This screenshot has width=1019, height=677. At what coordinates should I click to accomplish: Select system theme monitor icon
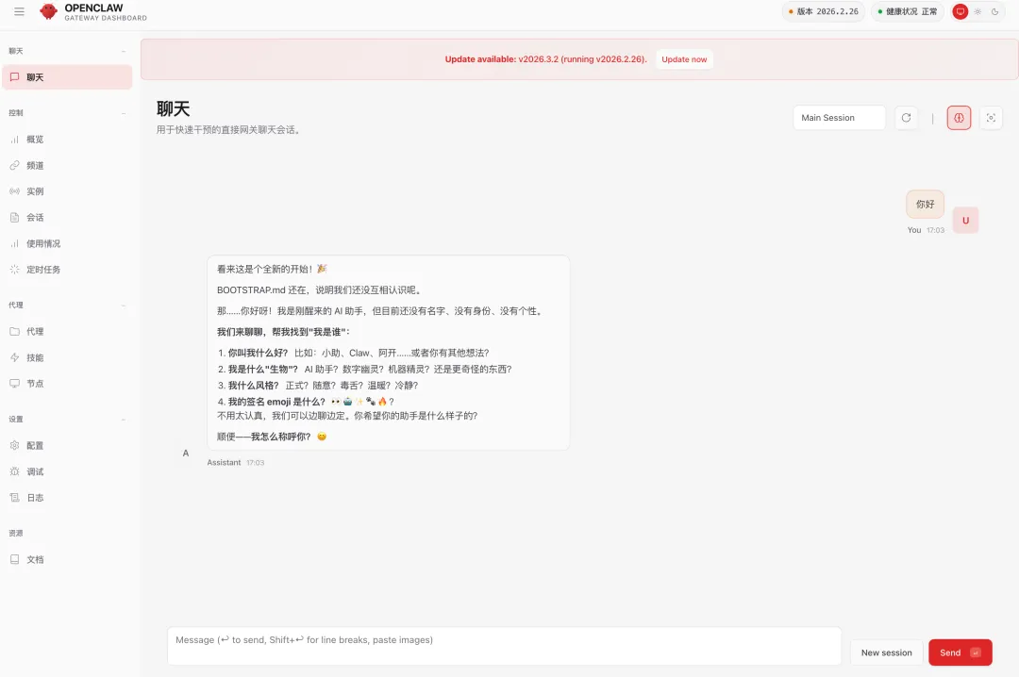point(960,11)
